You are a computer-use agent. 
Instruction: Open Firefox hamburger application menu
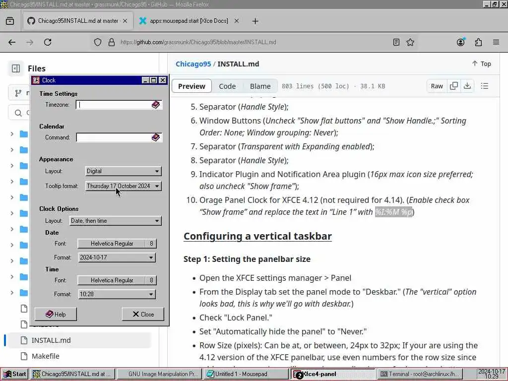(x=496, y=42)
